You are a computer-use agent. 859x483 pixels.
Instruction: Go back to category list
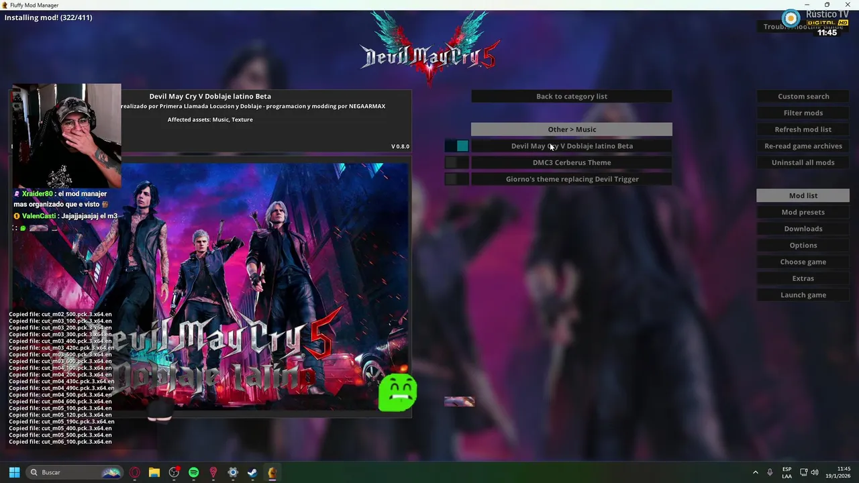click(x=571, y=96)
